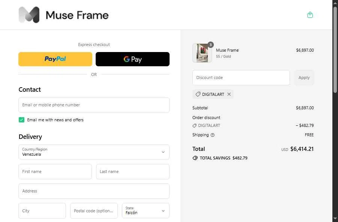Click the scrollbar down arrow
The height and width of the screenshot is (222, 338).
(335, 219)
